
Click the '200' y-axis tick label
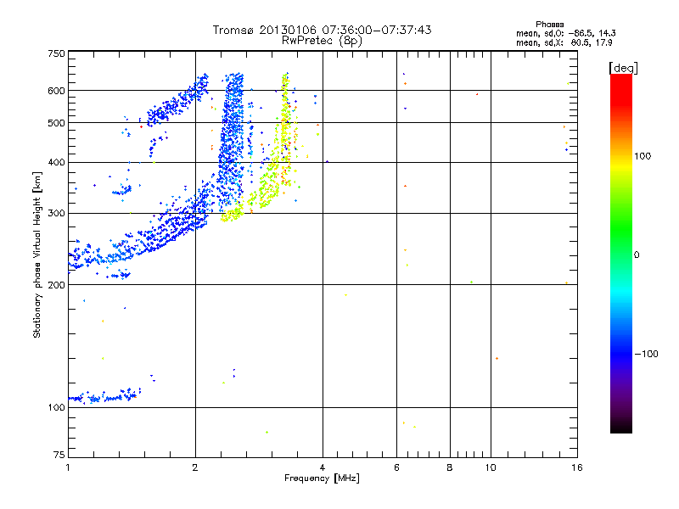tap(56, 285)
